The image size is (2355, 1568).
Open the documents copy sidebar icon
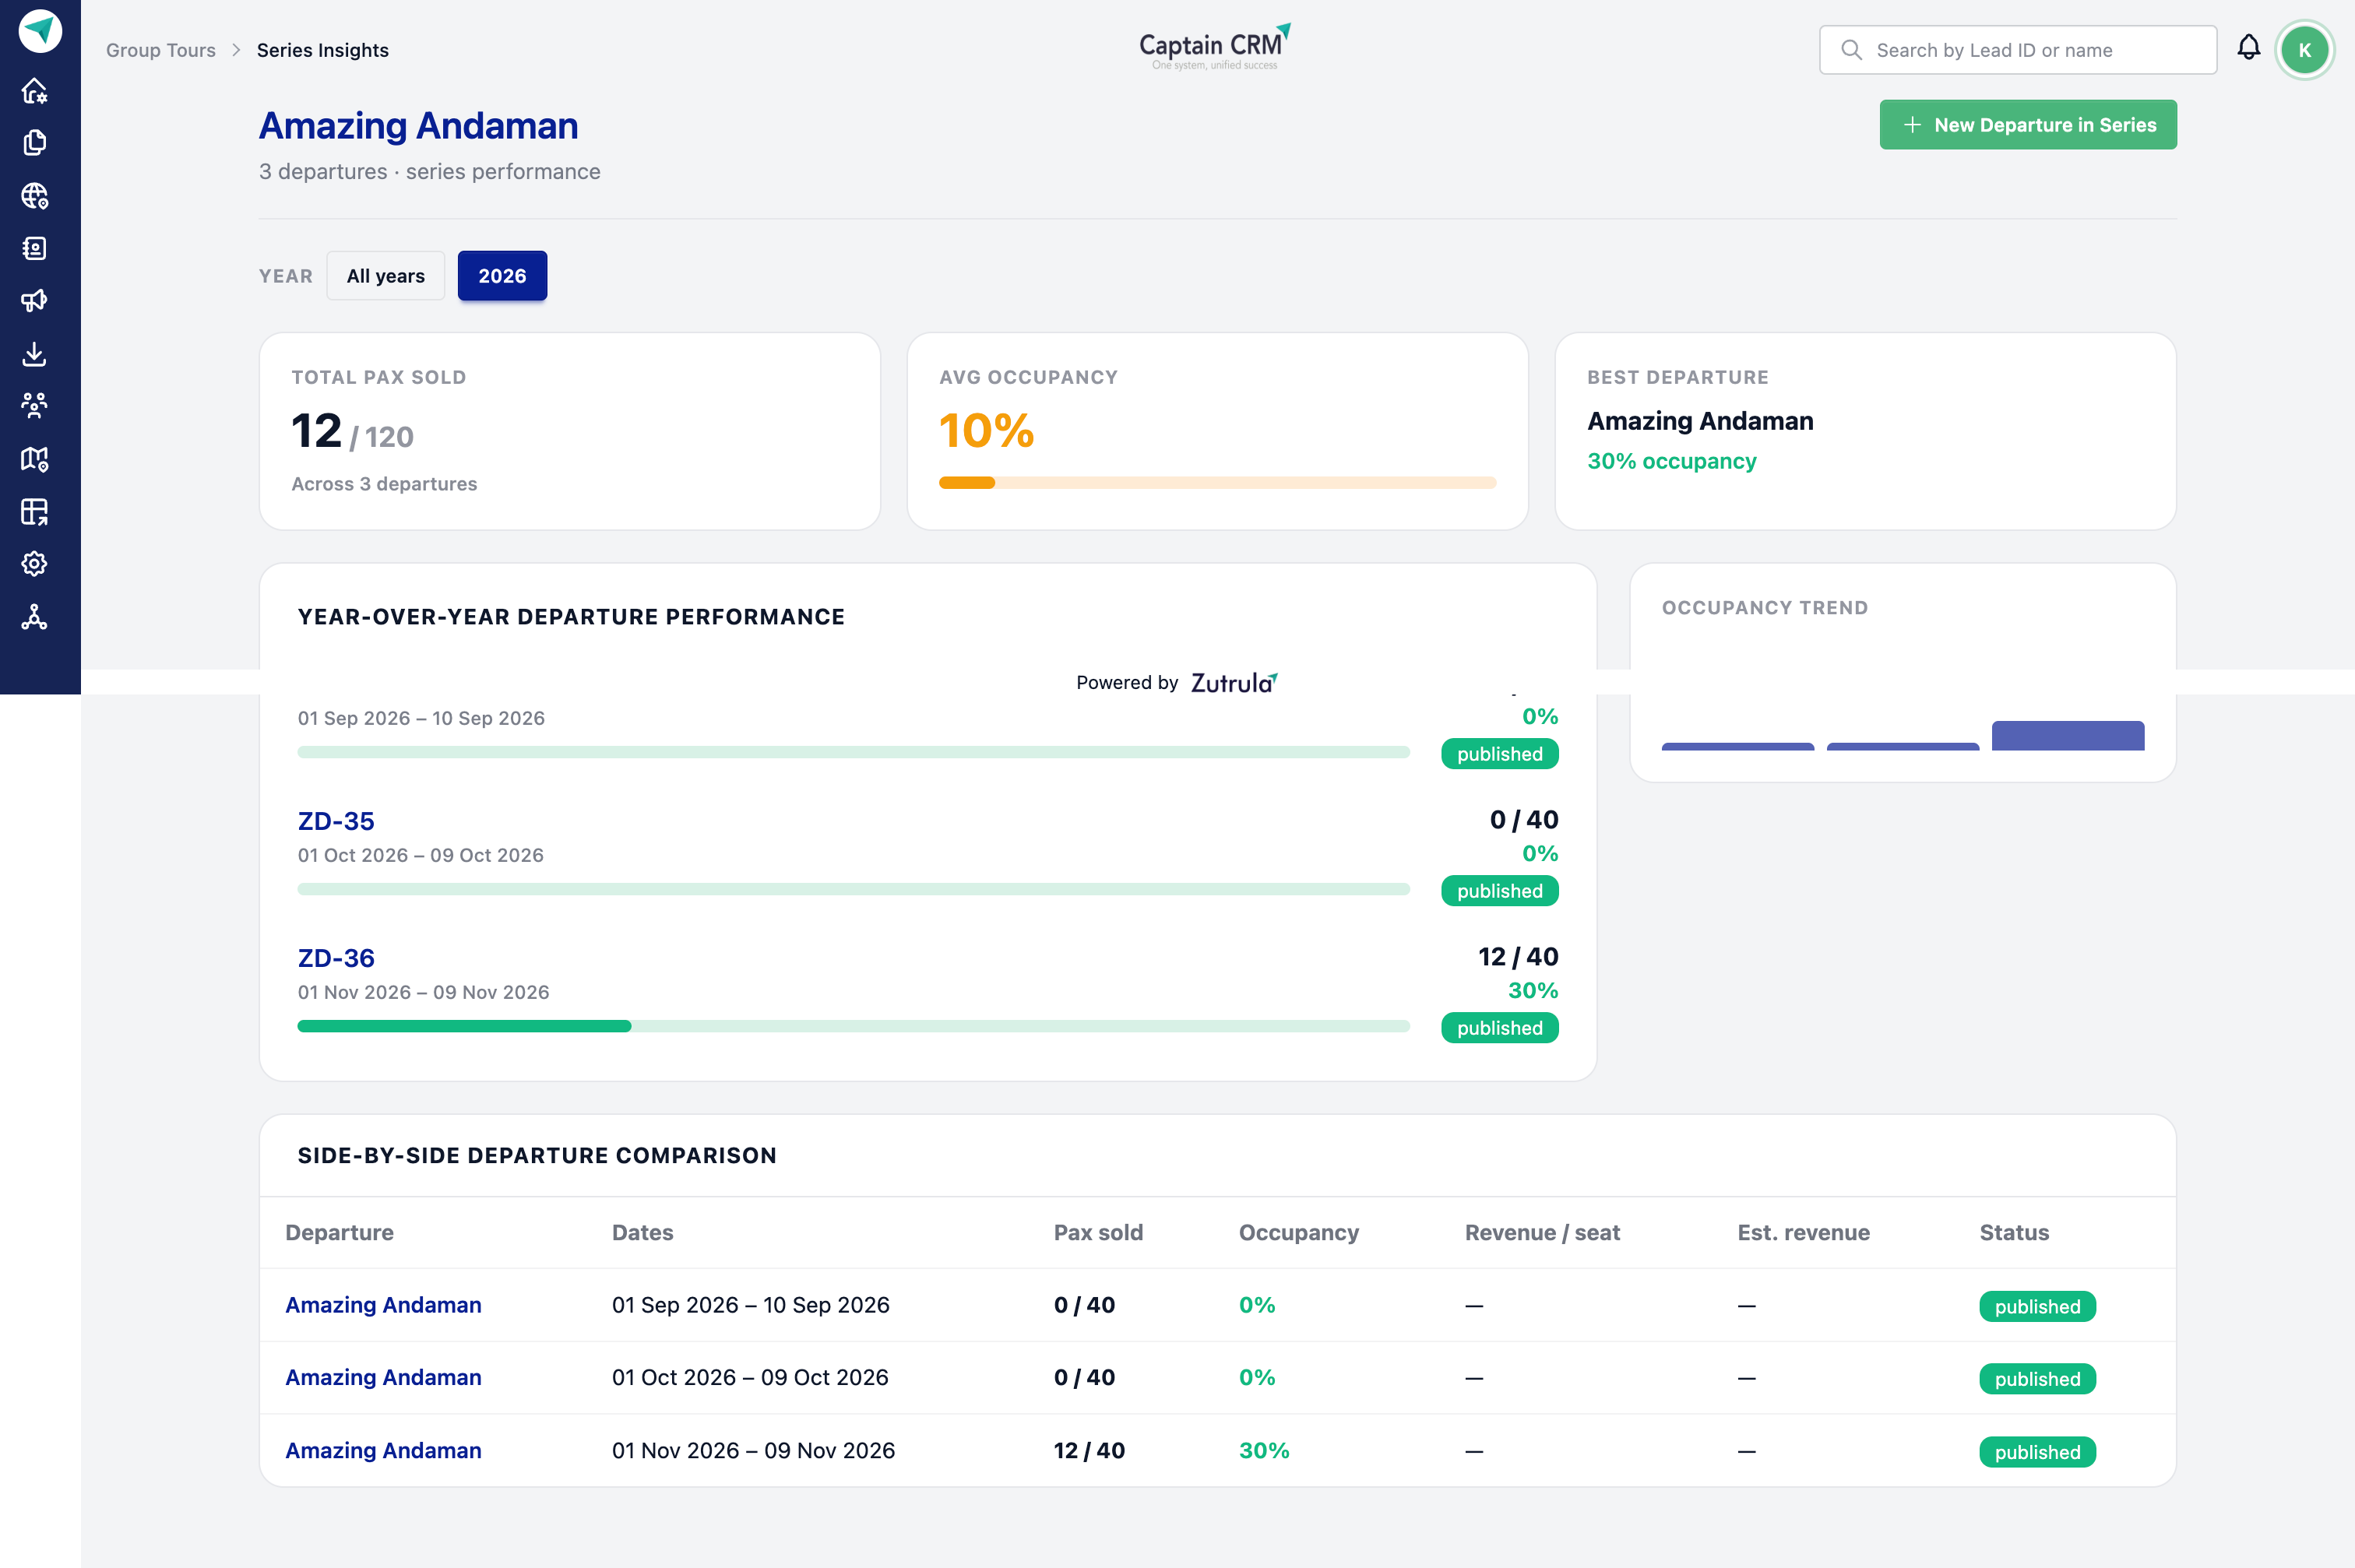point(35,143)
